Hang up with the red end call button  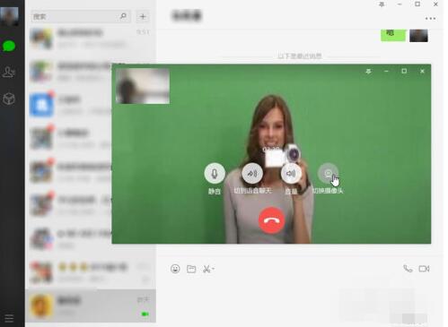tap(271, 220)
